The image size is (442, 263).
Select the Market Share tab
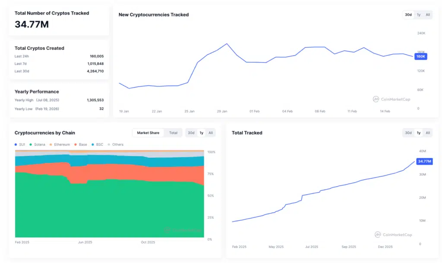[x=148, y=133]
